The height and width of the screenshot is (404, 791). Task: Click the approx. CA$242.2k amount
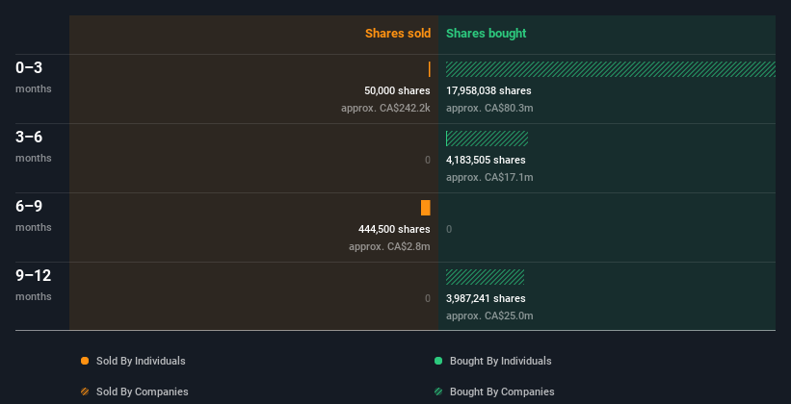point(385,108)
